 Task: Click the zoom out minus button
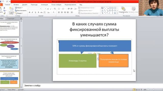coord(148,90)
